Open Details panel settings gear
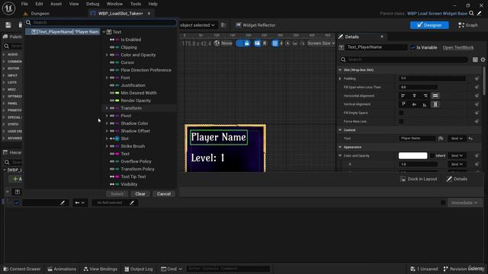This screenshot has width=488, height=274. [x=483, y=59]
